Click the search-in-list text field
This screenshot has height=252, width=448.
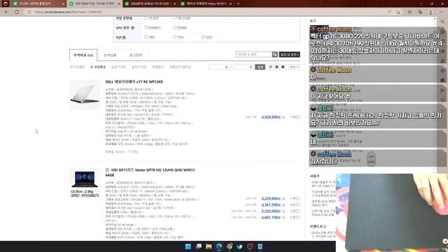253,55
